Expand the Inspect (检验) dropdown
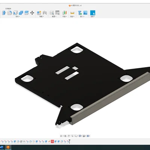The height and width of the screenshot is (150, 150). tap(72, 16)
